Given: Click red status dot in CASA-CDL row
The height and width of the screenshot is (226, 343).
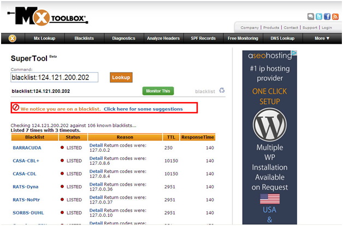Looking at the screenshot, I should click(x=62, y=174).
